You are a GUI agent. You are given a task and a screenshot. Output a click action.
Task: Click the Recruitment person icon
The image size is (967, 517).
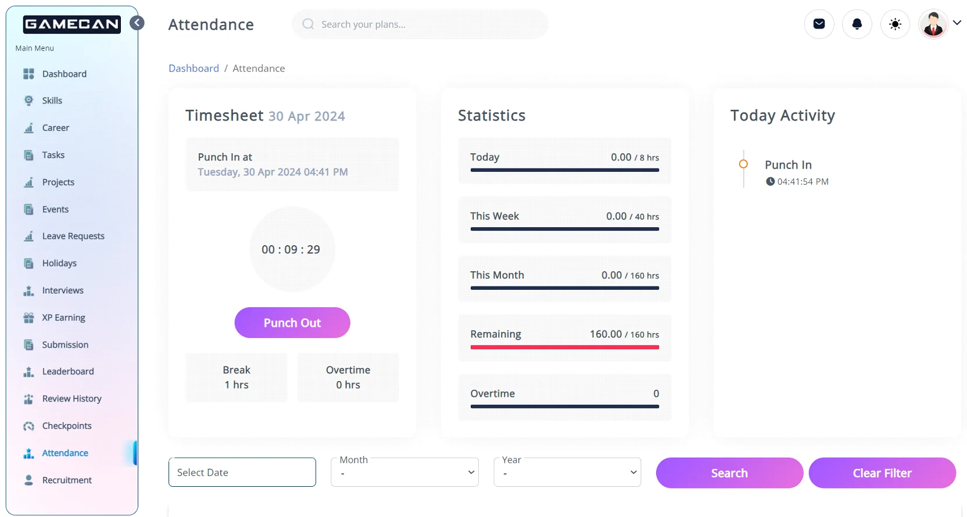pyautogui.click(x=28, y=480)
